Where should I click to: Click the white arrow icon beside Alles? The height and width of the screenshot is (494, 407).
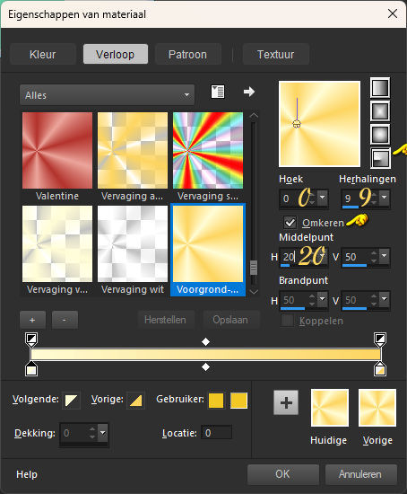pos(249,92)
